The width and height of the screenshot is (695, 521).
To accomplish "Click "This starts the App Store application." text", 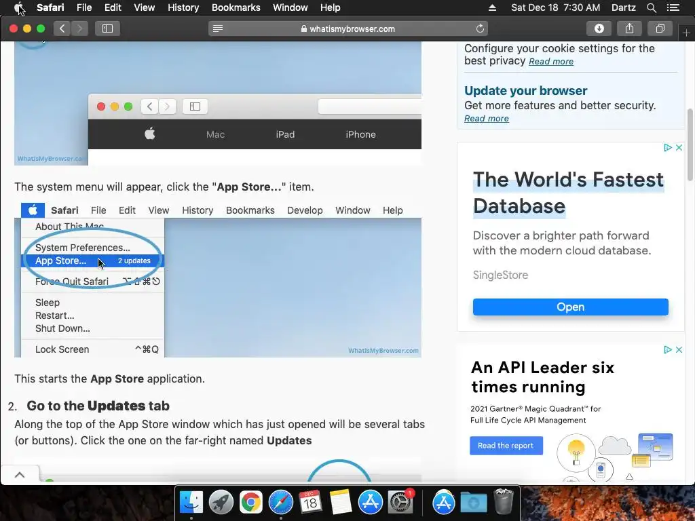I will 109,379.
